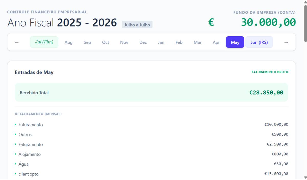This screenshot has width=307, height=180.
Task: Click the Ano Fiscal 2025 - 2026 title
Action: coord(62,23)
